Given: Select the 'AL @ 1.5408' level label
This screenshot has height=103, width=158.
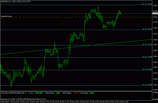Looking at the screenshot, I should tap(147, 85).
